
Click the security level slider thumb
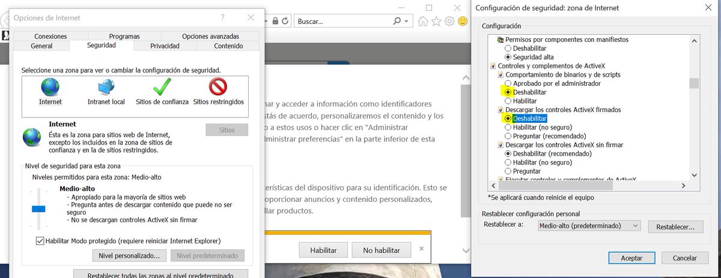[38, 208]
